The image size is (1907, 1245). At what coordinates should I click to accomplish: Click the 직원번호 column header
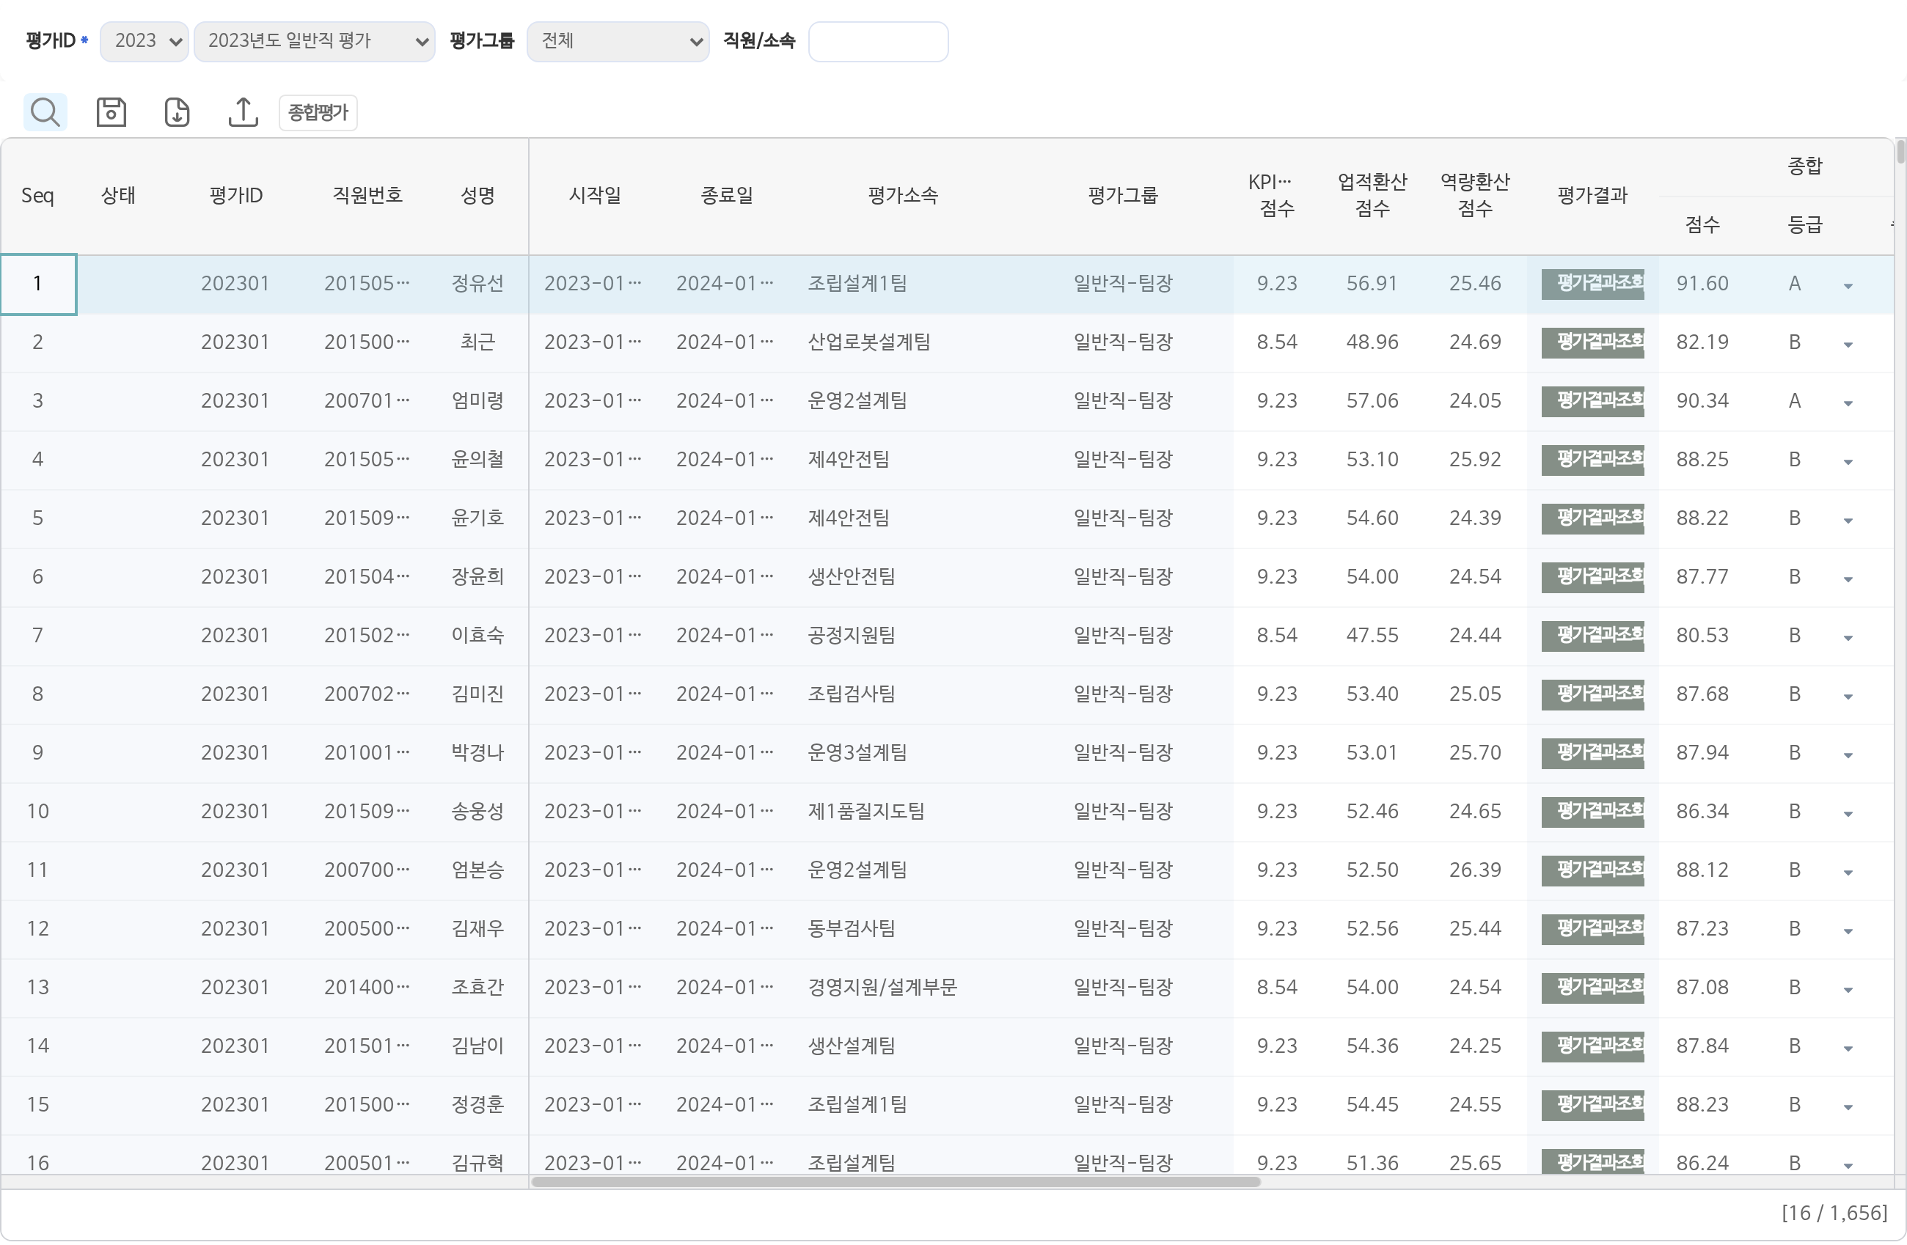point(367,196)
